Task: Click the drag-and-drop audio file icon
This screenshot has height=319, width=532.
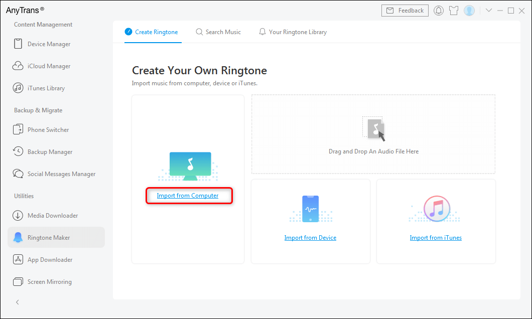Action: [373, 129]
